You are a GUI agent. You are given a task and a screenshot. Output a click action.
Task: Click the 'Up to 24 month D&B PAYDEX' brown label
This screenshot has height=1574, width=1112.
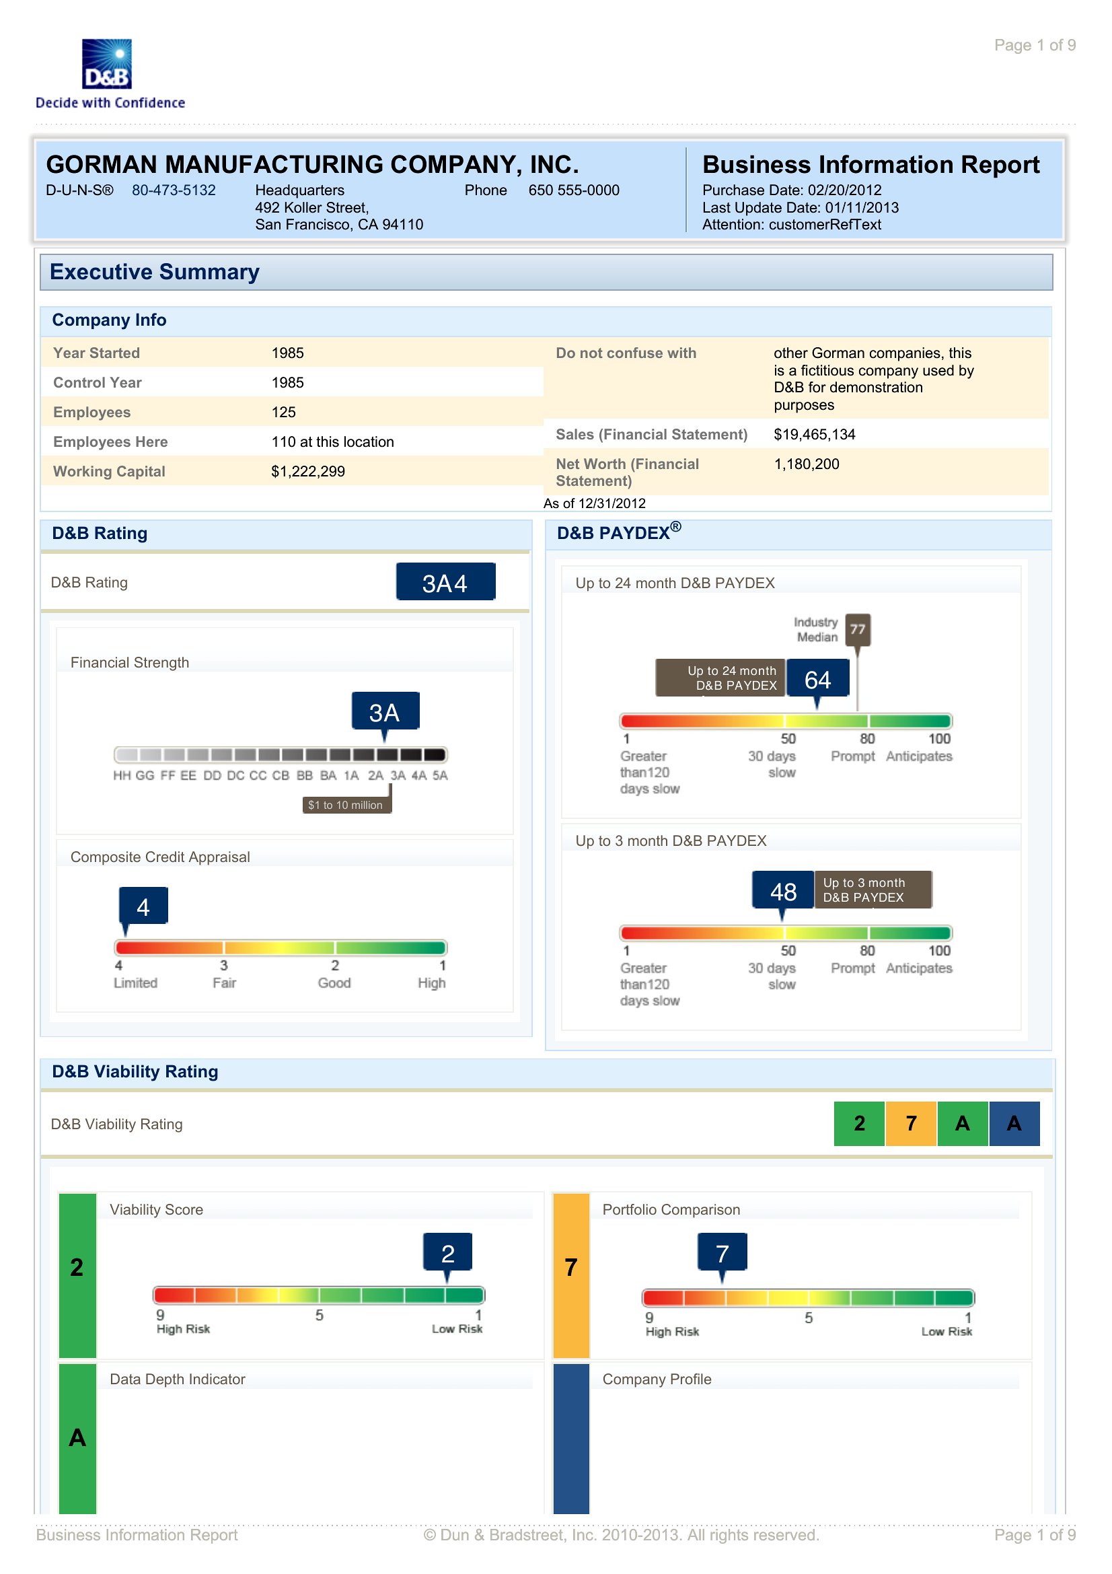pos(720,679)
